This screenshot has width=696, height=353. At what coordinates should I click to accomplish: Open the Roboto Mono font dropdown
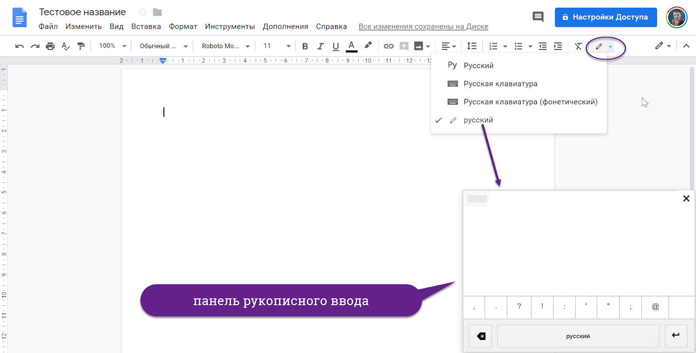tap(225, 46)
